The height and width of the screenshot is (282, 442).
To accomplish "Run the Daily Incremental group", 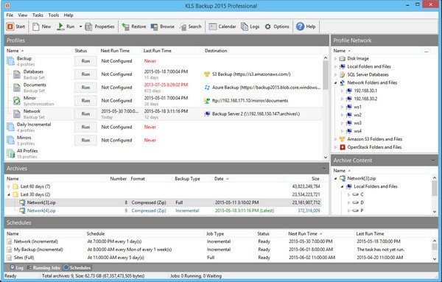I will 85,127.
